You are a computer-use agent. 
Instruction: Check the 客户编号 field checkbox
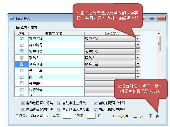pyautogui.click(x=21, y=45)
